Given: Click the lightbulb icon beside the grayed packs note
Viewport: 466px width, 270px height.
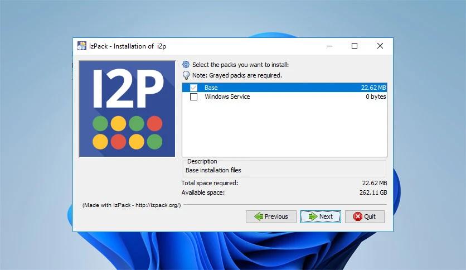Looking at the screenshot, I should click(x=186, y=75).
